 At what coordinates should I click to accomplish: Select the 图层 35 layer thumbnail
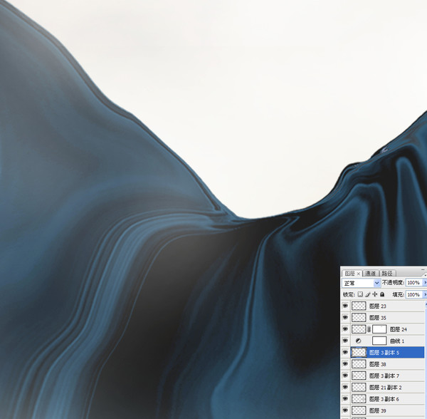359,318
